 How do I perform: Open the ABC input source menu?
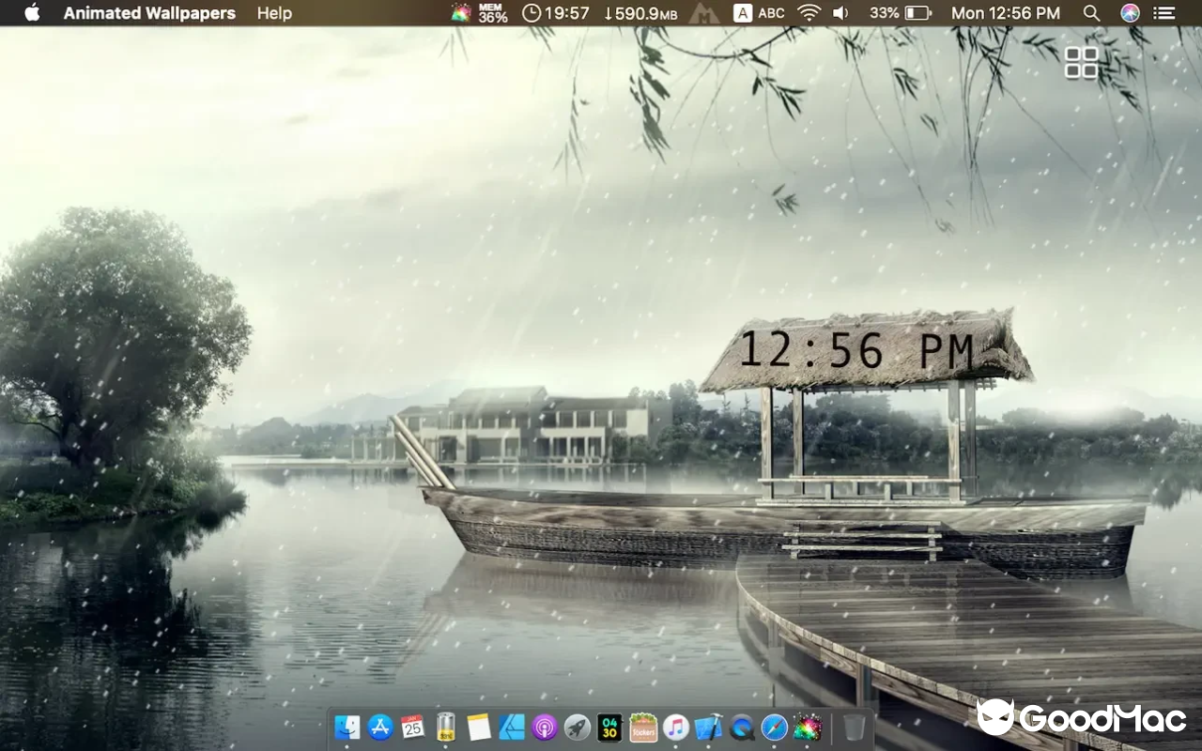pyautogui.click(x=760, y=13)
